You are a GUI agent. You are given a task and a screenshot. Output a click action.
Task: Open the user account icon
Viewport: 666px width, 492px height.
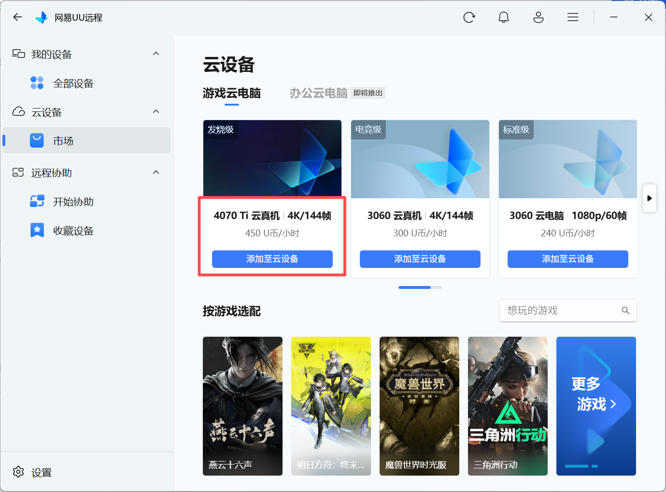click(x=538, y=17)
